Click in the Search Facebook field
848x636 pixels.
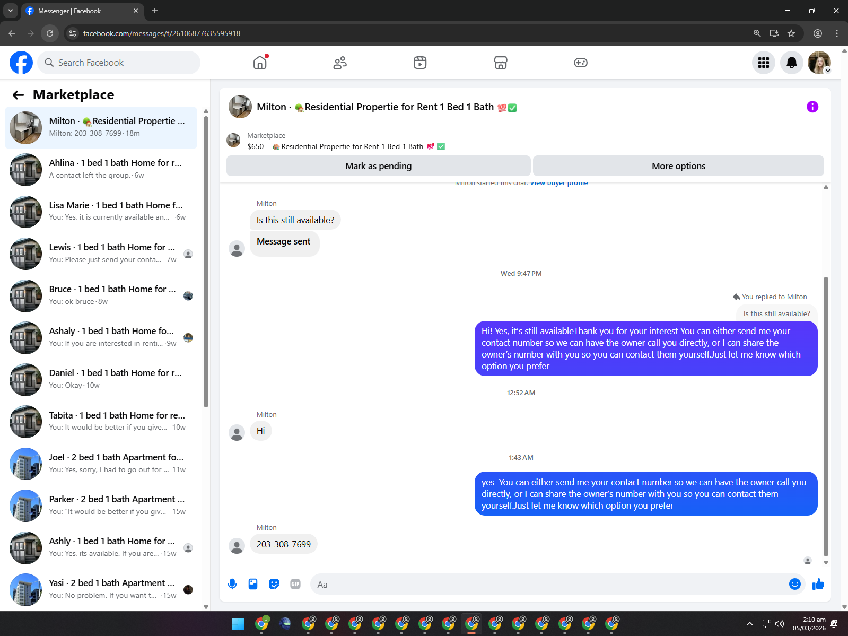click(119, 63)
